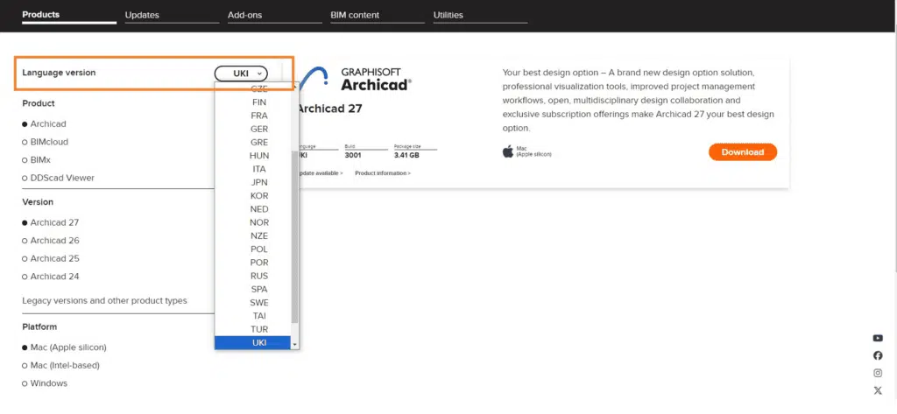Open the YouTube social icon
Screen dimensions: 897x414
[x=878, y=338]
